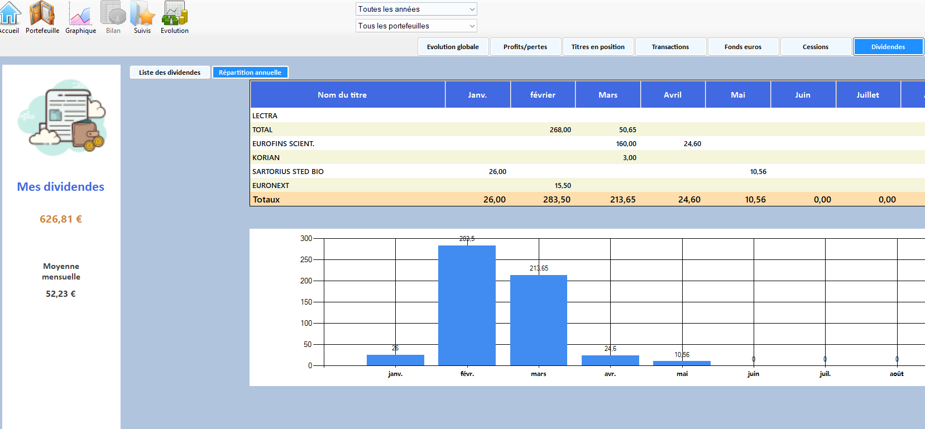Switch to the Titres en position tab

[598, 47]
